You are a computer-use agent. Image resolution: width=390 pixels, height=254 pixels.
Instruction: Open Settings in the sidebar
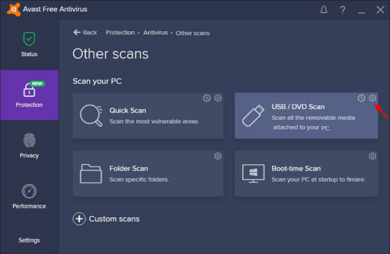(x=29, y=240)
